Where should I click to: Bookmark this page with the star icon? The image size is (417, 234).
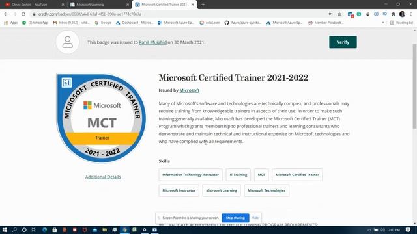click(x=339, y=14)
